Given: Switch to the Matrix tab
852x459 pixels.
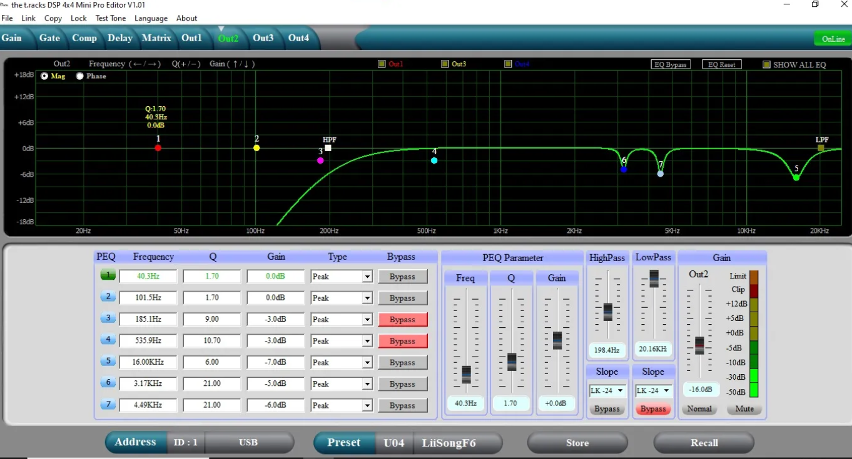Looking at the screenshot, I should [156, 38].
